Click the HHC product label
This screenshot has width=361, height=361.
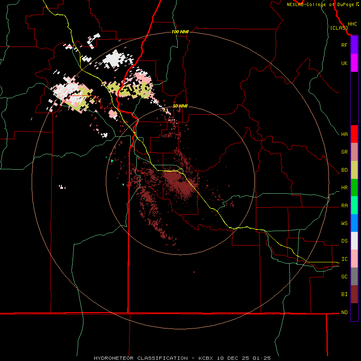tap(352, 24)
